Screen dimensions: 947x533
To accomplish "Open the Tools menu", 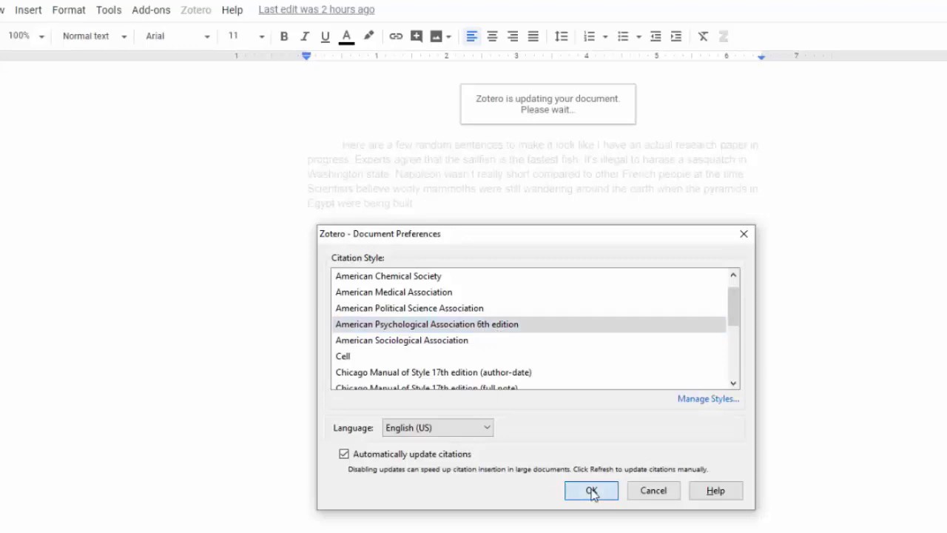I will pyautogui.click(x=109, y=10).
